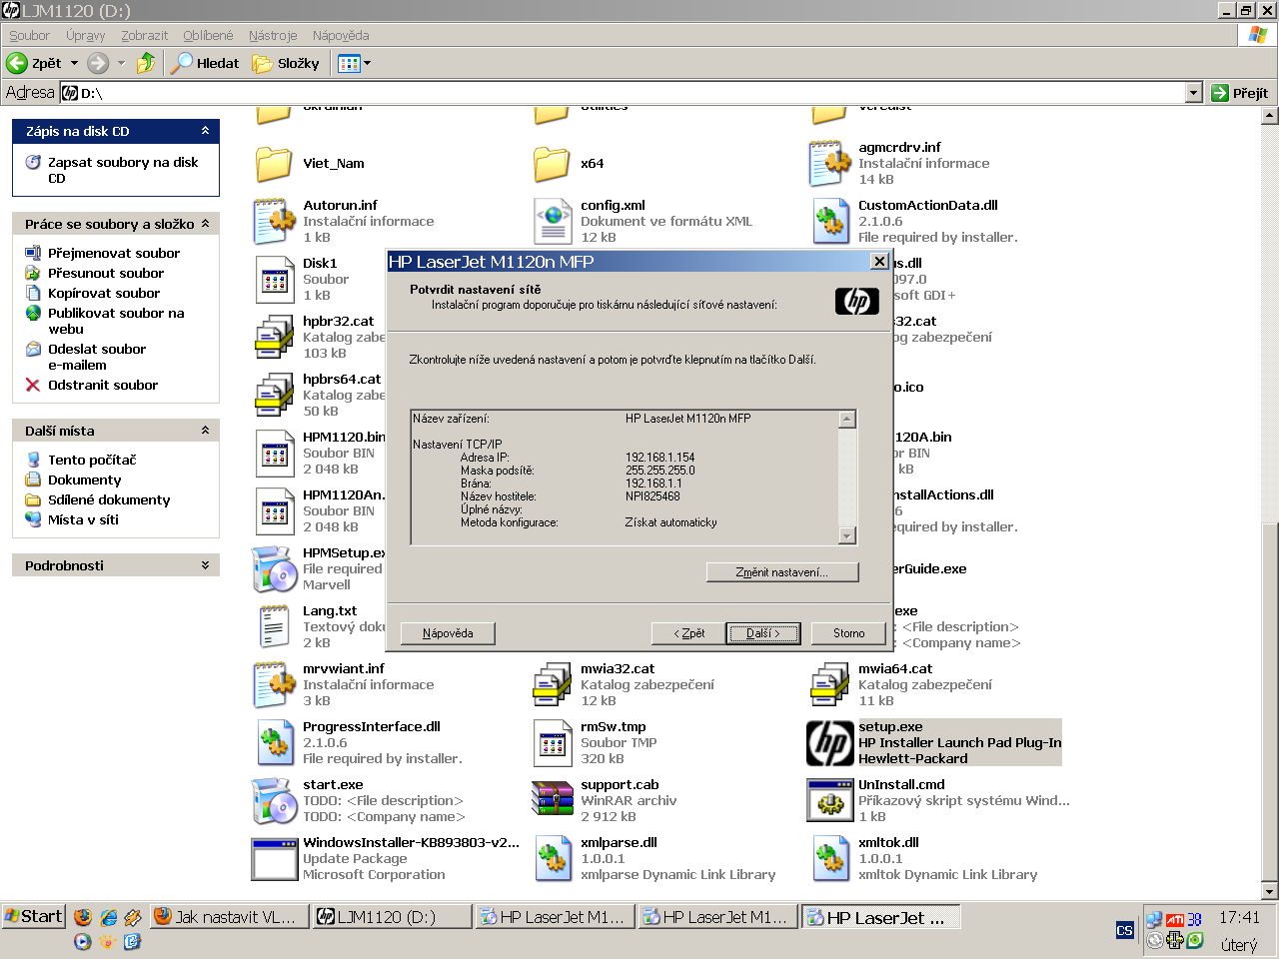This screenshot has height=959, width=1279.
Task: Open Tento počítač link in sidebar
Action: 92,460
